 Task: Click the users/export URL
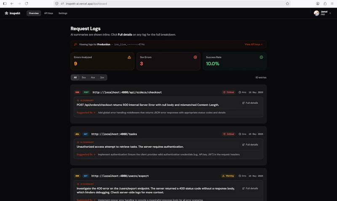[120, 176]
